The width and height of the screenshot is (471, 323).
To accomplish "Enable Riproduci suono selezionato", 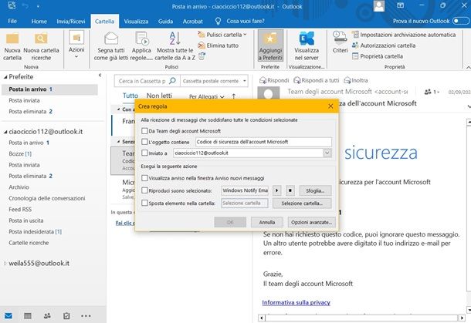I will (x=144, y=190).
